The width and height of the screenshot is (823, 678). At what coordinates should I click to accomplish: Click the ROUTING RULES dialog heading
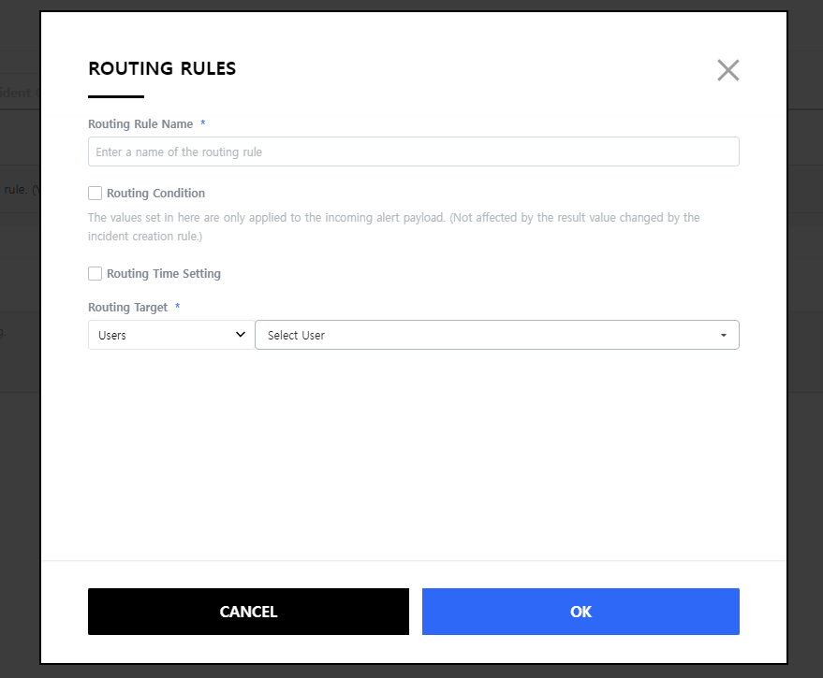point(162,68)
